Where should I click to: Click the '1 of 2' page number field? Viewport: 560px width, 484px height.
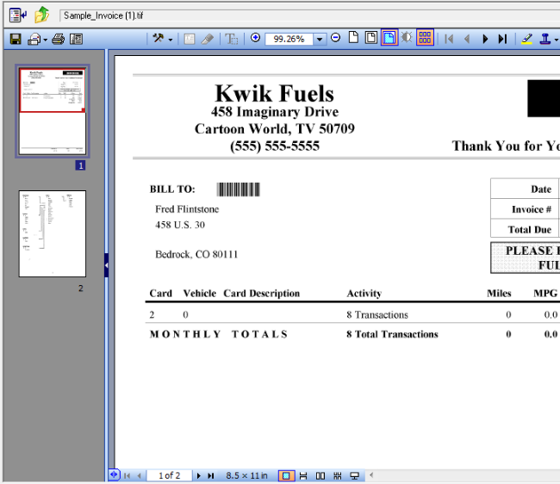pyautogui.click(x=170, y=475)
